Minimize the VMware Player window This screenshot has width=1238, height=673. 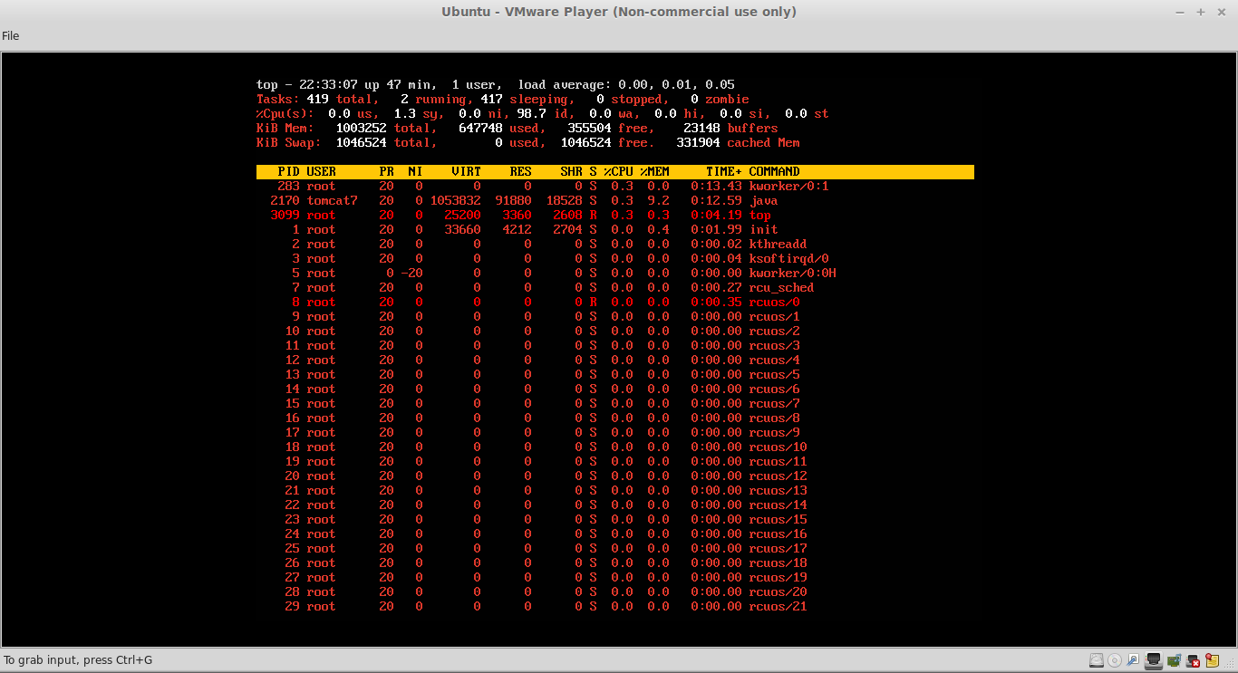click(x=1182, y=12)
